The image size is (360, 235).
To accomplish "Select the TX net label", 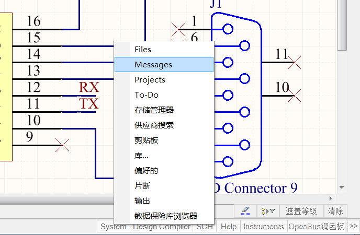I will coord(89,104).
